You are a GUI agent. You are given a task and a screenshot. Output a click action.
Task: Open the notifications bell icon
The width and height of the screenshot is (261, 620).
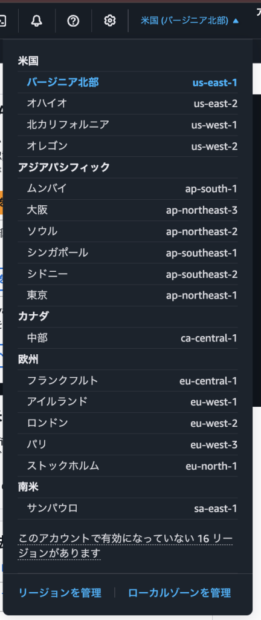pos(37,21)
